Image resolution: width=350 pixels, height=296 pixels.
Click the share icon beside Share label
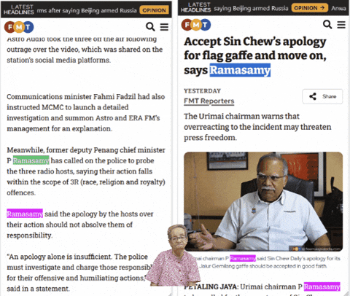313,96
